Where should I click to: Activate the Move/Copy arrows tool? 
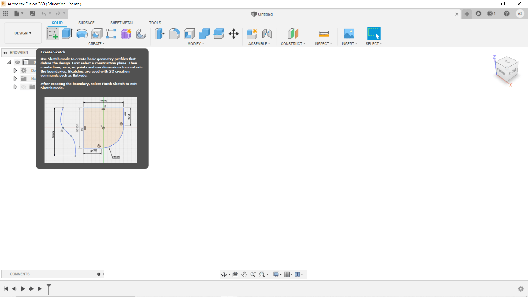[x=234, y=34]
